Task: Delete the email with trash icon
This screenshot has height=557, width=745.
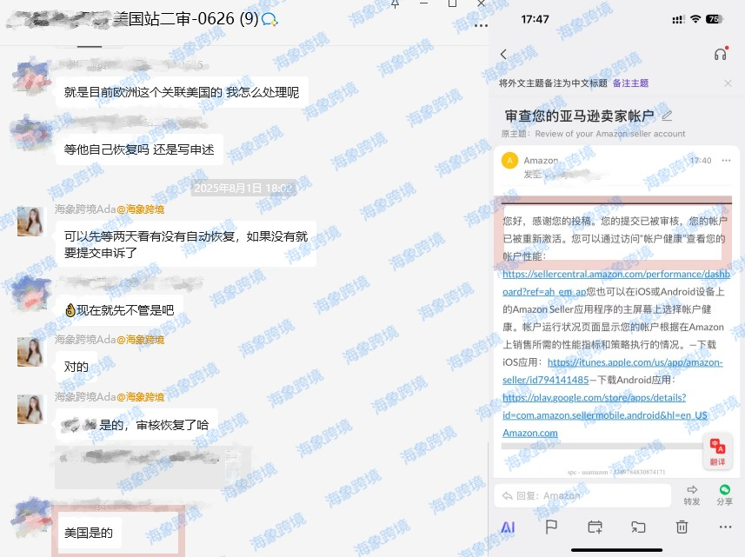Action: click(x=682, y=527)
